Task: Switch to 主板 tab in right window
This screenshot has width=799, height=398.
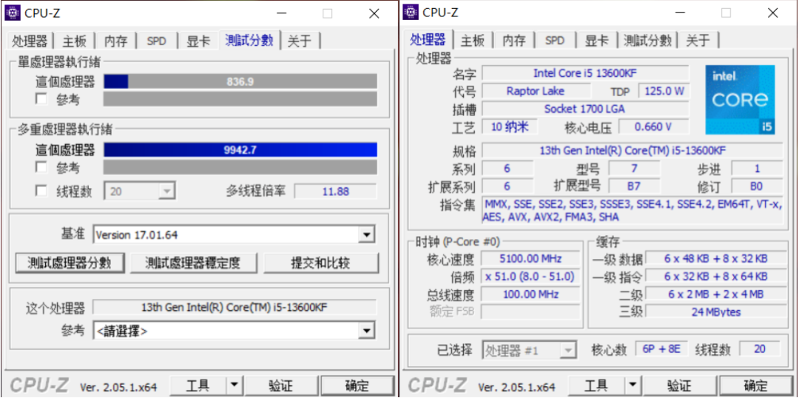Action: (x=472, y=41)
